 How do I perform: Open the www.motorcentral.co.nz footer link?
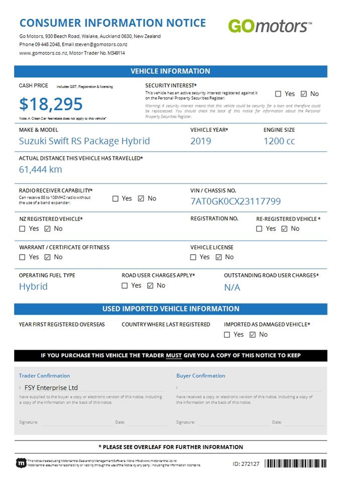click(x=160, y=460)
